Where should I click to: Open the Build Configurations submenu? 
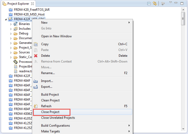[86, 126]
